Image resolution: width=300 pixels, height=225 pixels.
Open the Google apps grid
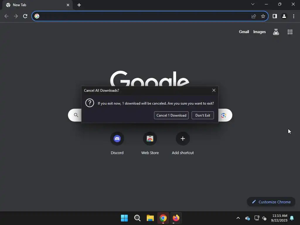[290, 32]
